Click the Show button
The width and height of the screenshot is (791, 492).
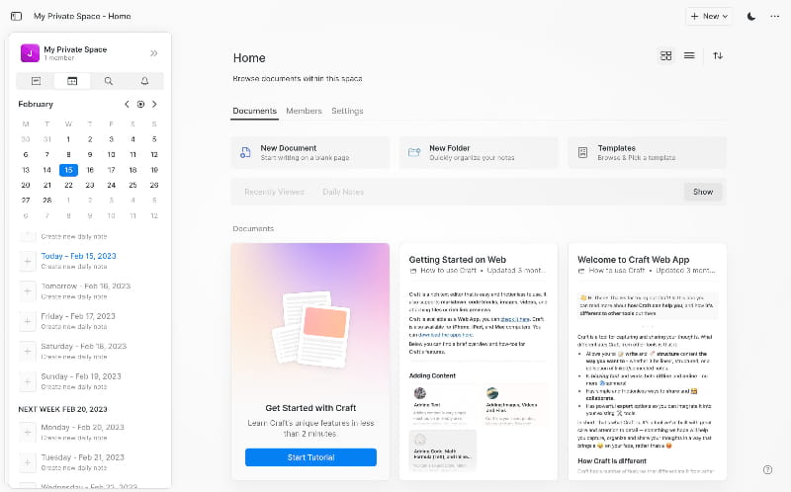pos(703,192)
